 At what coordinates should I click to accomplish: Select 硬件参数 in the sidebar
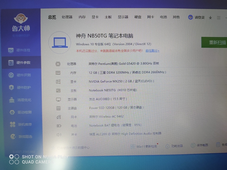tap(22, 63)
